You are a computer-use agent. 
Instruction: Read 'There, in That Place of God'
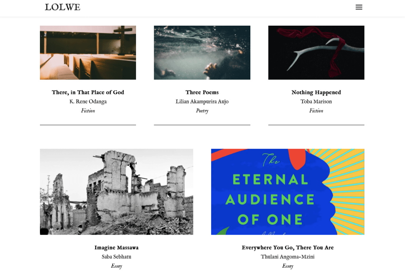(x=88, y=92)
